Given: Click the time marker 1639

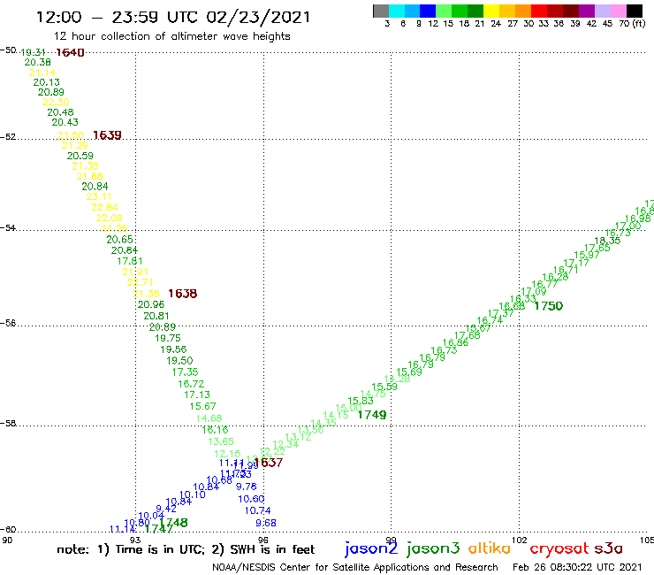Looking at the screenshot, I should 107,135.
